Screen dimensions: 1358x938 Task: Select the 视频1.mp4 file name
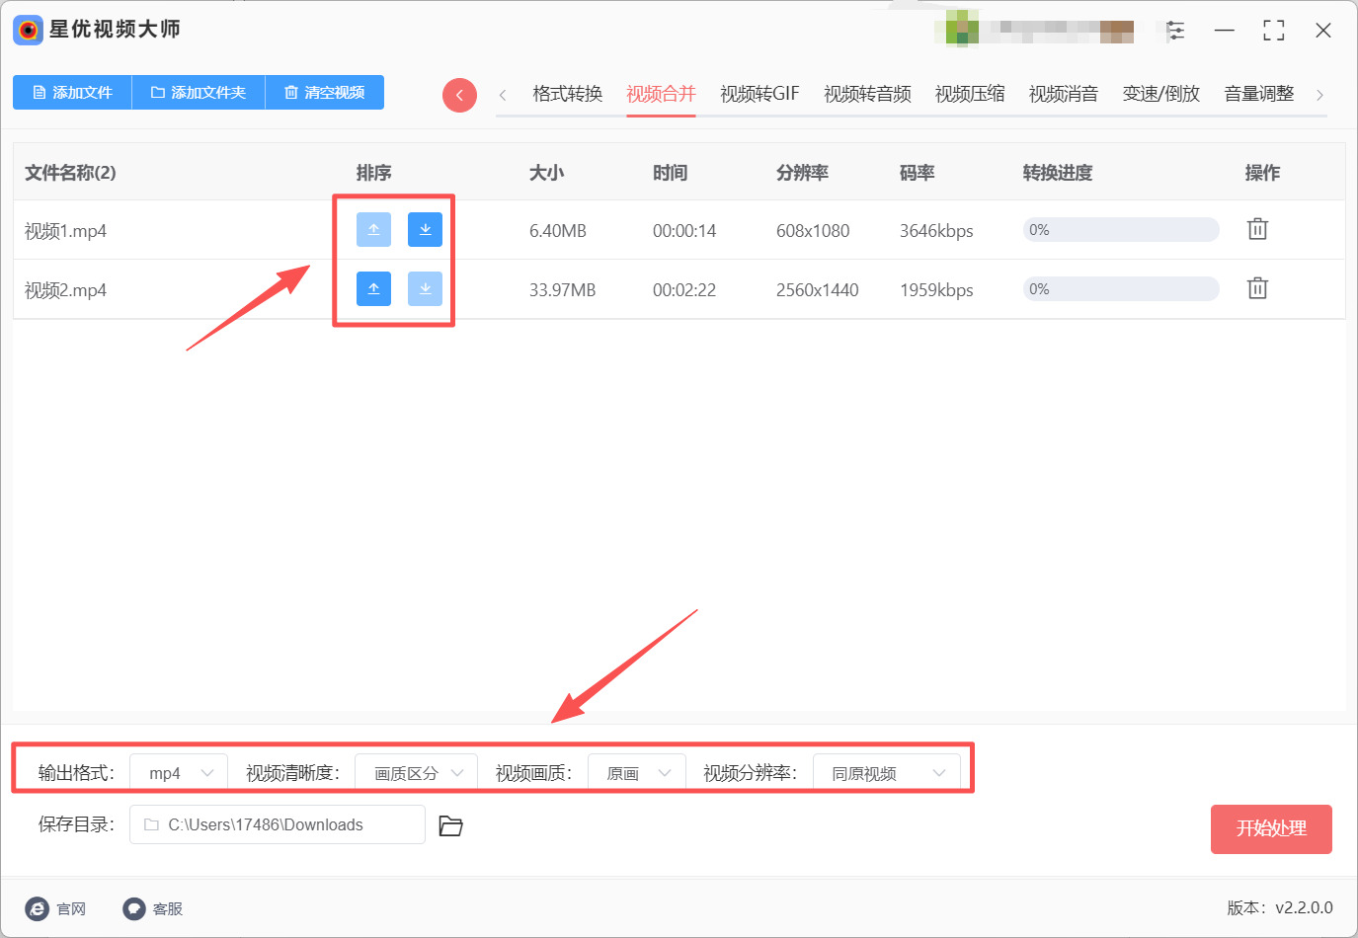65,231
